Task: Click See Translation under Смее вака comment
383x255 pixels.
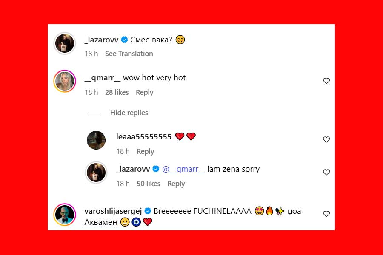Action: pyautogui.click(x=129, y=54)
